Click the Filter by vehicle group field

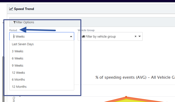110,36
